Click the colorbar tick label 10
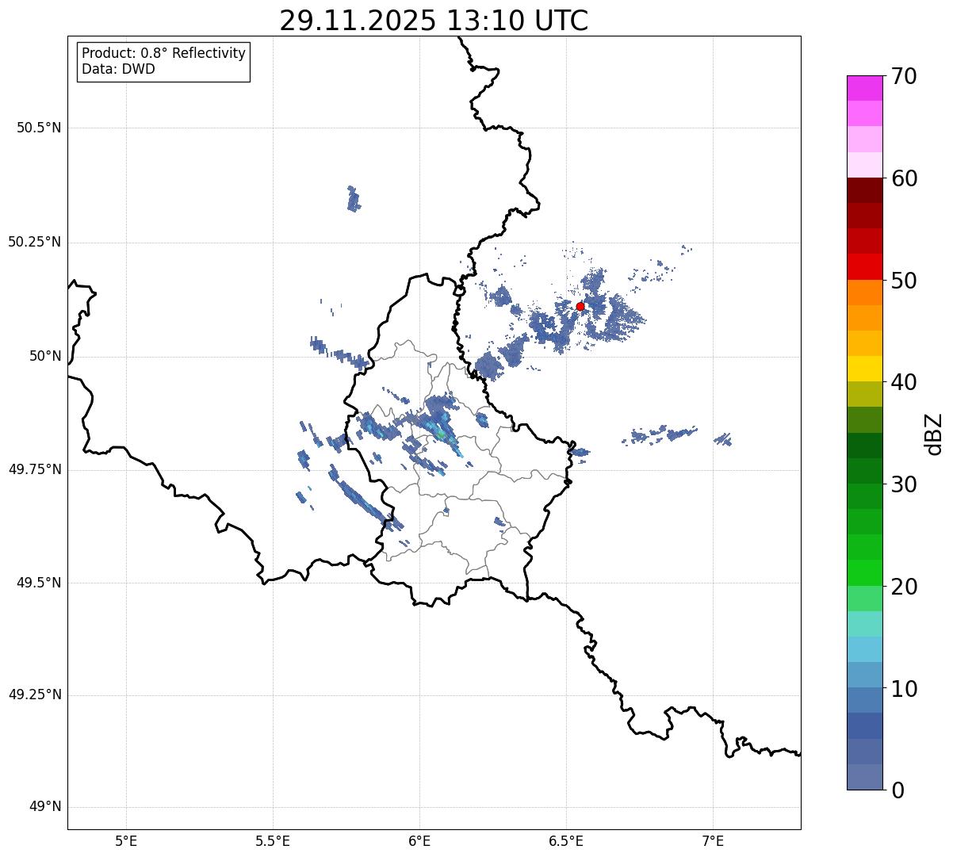This screenshot has width=953, height=857. [x=904, y=688]
